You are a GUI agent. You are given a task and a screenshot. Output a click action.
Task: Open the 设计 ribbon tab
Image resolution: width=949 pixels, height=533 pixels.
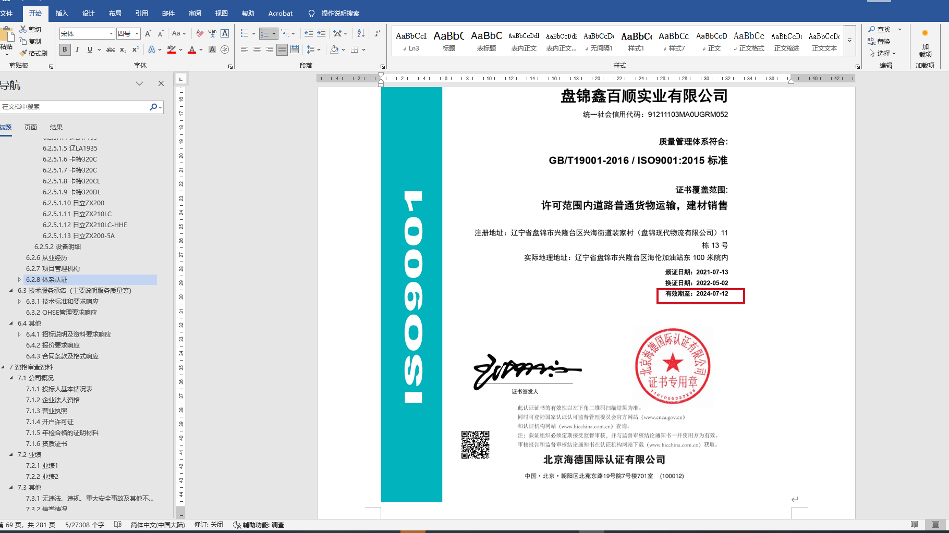click(x=88, y=14)
